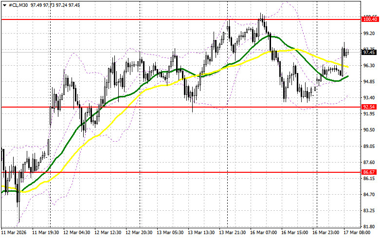Click the 17 Mar 08:00 time label

[357, 233]
